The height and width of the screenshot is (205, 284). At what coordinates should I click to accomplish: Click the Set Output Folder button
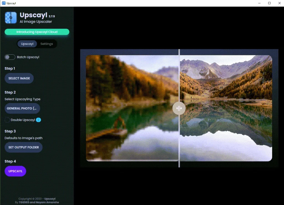tap(24, 147)
